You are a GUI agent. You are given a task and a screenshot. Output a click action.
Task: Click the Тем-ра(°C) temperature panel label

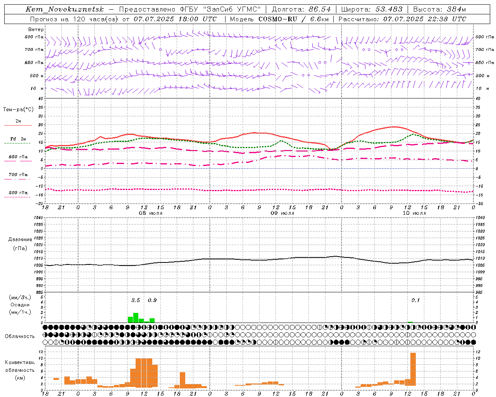tap(18, 110)
